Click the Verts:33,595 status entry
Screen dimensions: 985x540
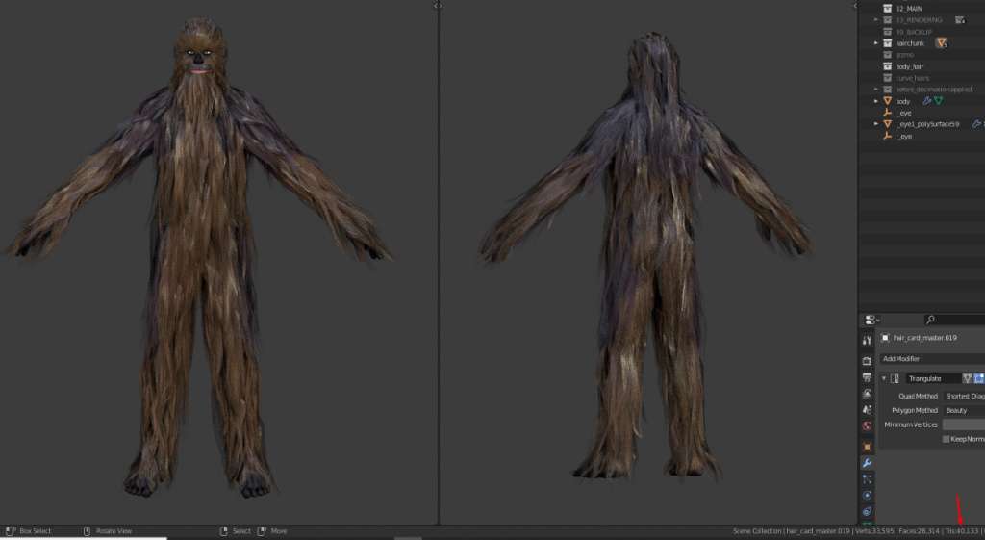[874, 531]
